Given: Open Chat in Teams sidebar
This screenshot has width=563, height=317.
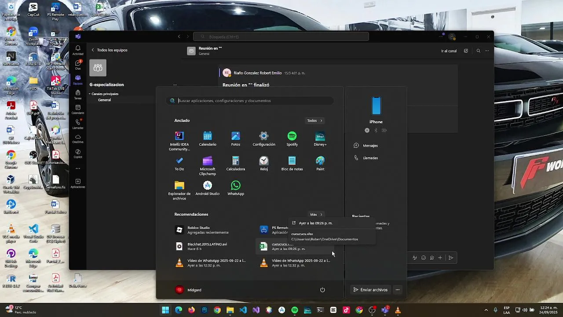Looking at the screenshot, I should (x=78, y=65).
